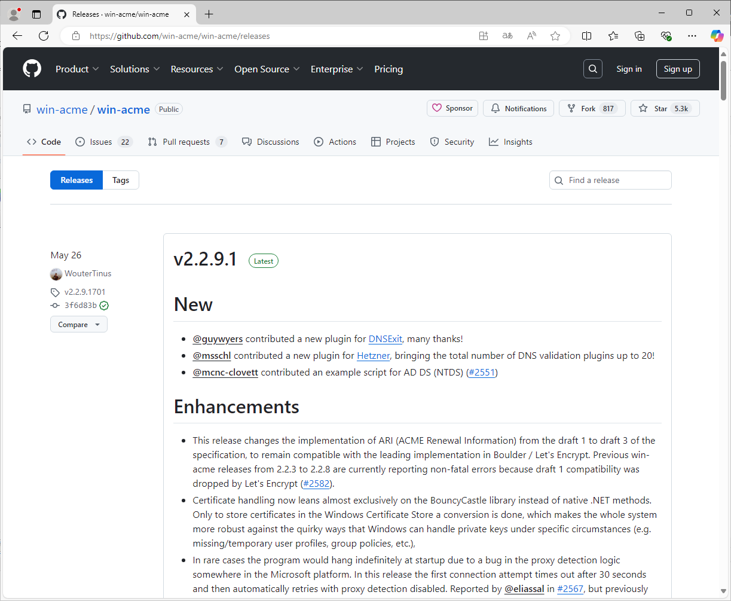This screenshot has height=601, width=731.
Task: Open @eliassal mention link
Action: tap(524, 589)
